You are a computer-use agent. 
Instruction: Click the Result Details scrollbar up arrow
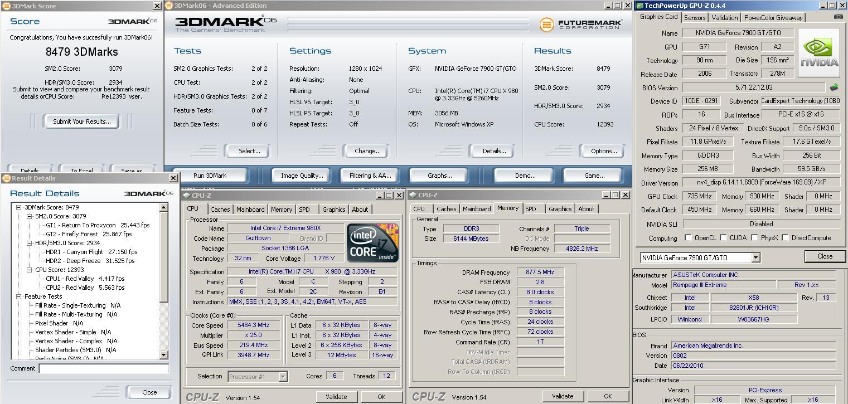tap(163, 207)
